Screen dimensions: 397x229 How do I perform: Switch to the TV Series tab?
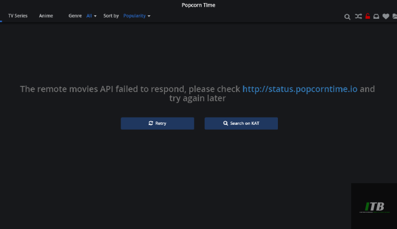(x=18, y=16)
